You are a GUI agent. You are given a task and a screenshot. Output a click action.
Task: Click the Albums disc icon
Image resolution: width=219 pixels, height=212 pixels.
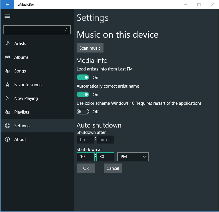7,57
